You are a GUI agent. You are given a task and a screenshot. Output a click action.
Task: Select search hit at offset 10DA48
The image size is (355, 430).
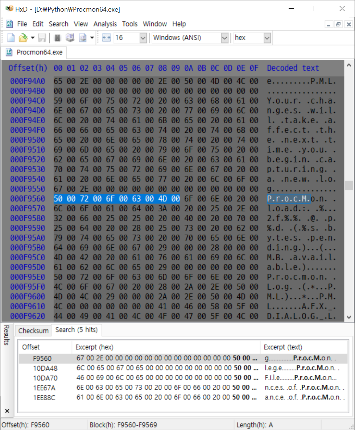(183, 368)
